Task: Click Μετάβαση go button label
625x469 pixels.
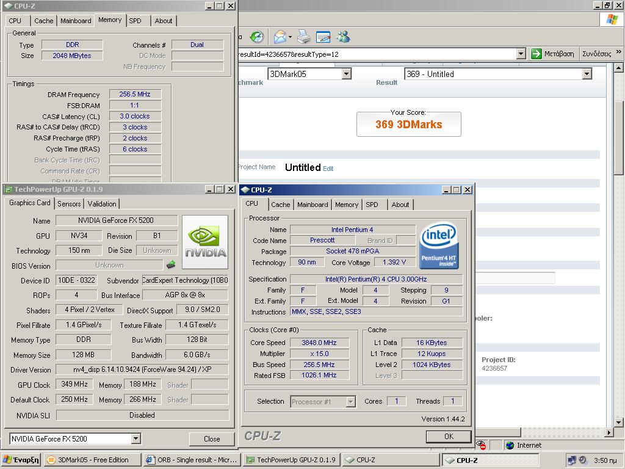Action: [x=559, y=54]
